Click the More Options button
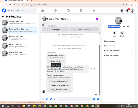Image resolution: width=138 pixels, height=108 pixels. click(84, 29)
